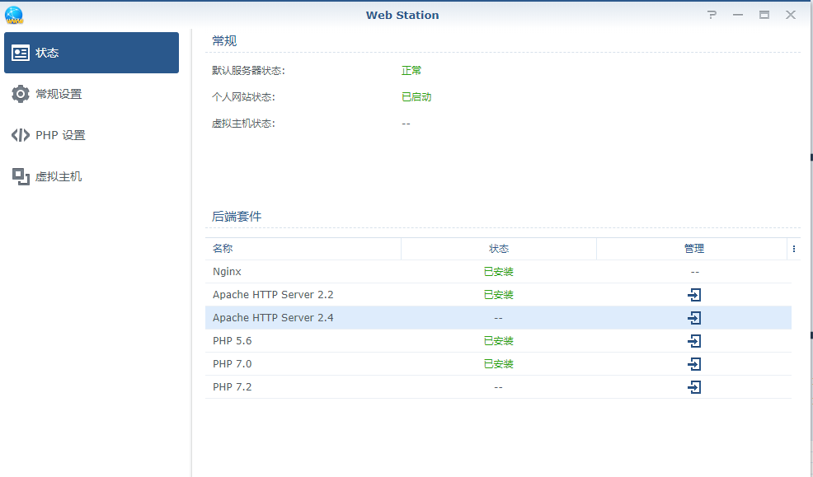Viewport: 813px width, 477px height.
Task: Maximize the Web Station window
Action: click(764, 15)
